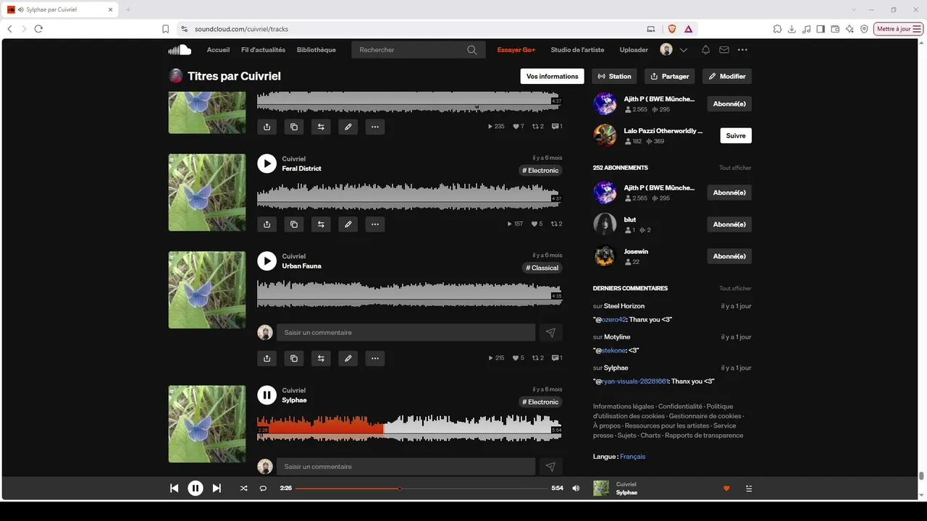Toggle shuffle in the player bar

point(244,488)
